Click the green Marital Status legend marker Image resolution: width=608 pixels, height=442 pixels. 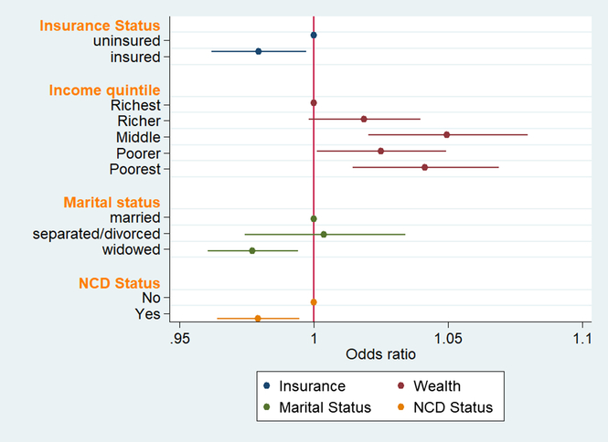pyautogui.click(x=265, y=407)
